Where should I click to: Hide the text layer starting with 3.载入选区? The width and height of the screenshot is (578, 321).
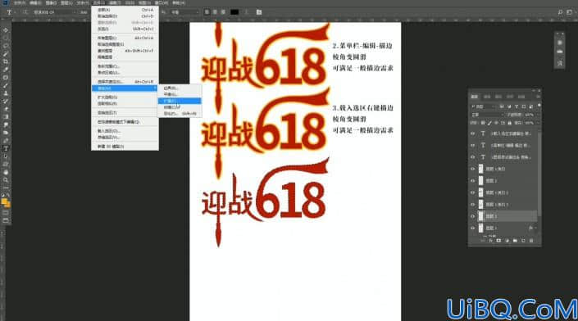(473, 133)
